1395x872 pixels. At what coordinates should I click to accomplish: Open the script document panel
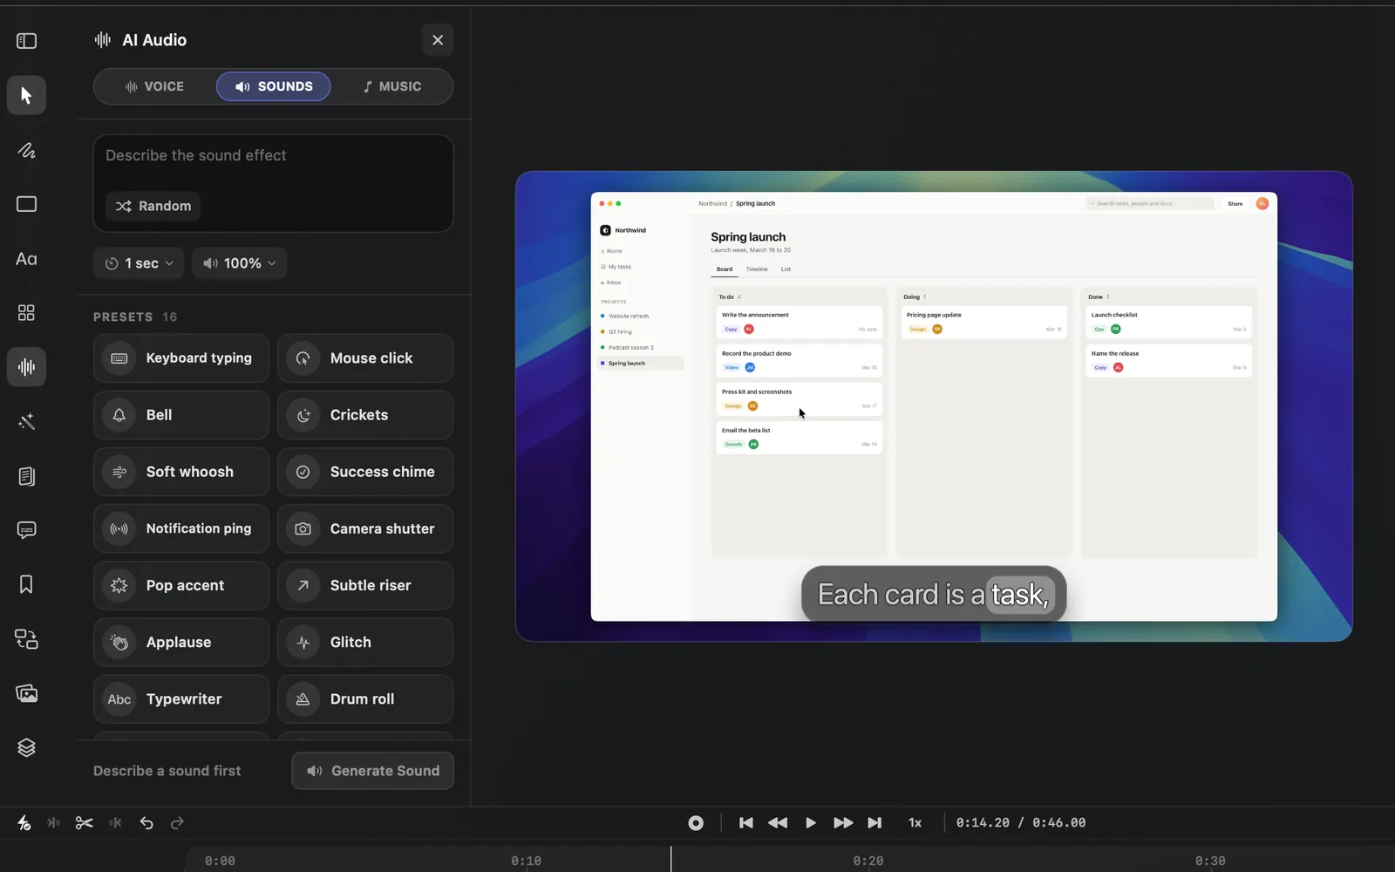(26, 476)
